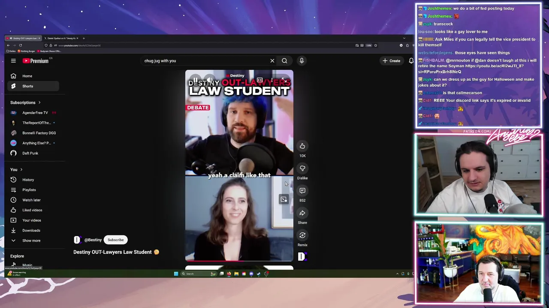Image resolution: width=549 pixels, height=308 pixels.
Task: Select Shorts in the sidebar
Action: click(x=32, y=86)
